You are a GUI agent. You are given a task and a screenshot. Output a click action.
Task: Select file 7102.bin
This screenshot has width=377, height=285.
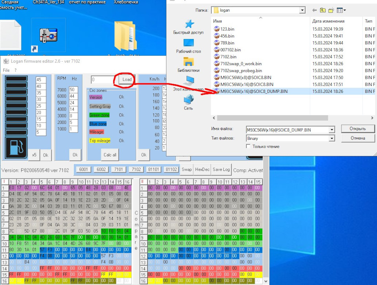point(228,57)
